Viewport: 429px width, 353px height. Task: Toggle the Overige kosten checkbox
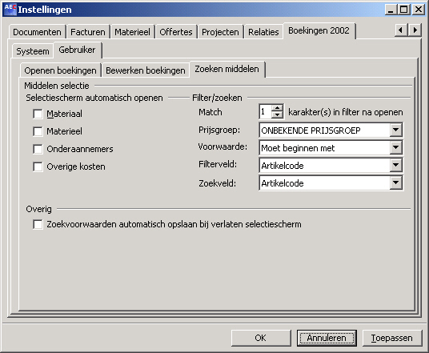point(38,166)
